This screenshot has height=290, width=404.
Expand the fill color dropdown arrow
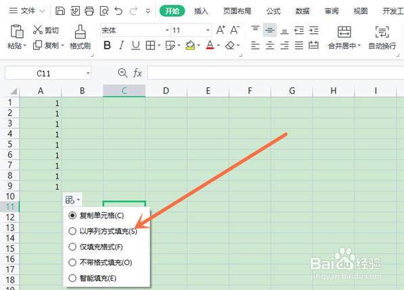click(x=199, y=45)
